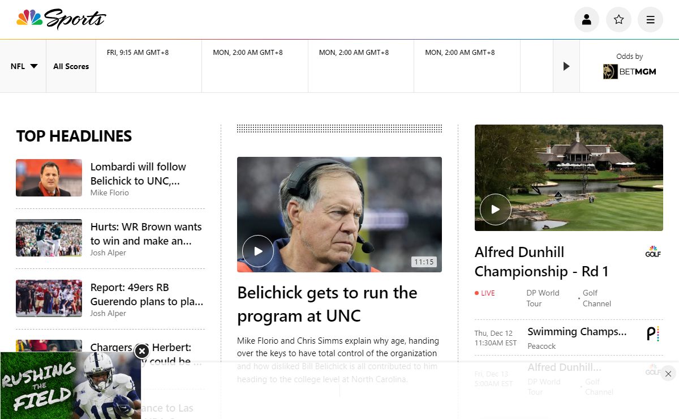Play the Alfred Dunhill Championship video
Screen dimensions: 679x419
[496, 209]
